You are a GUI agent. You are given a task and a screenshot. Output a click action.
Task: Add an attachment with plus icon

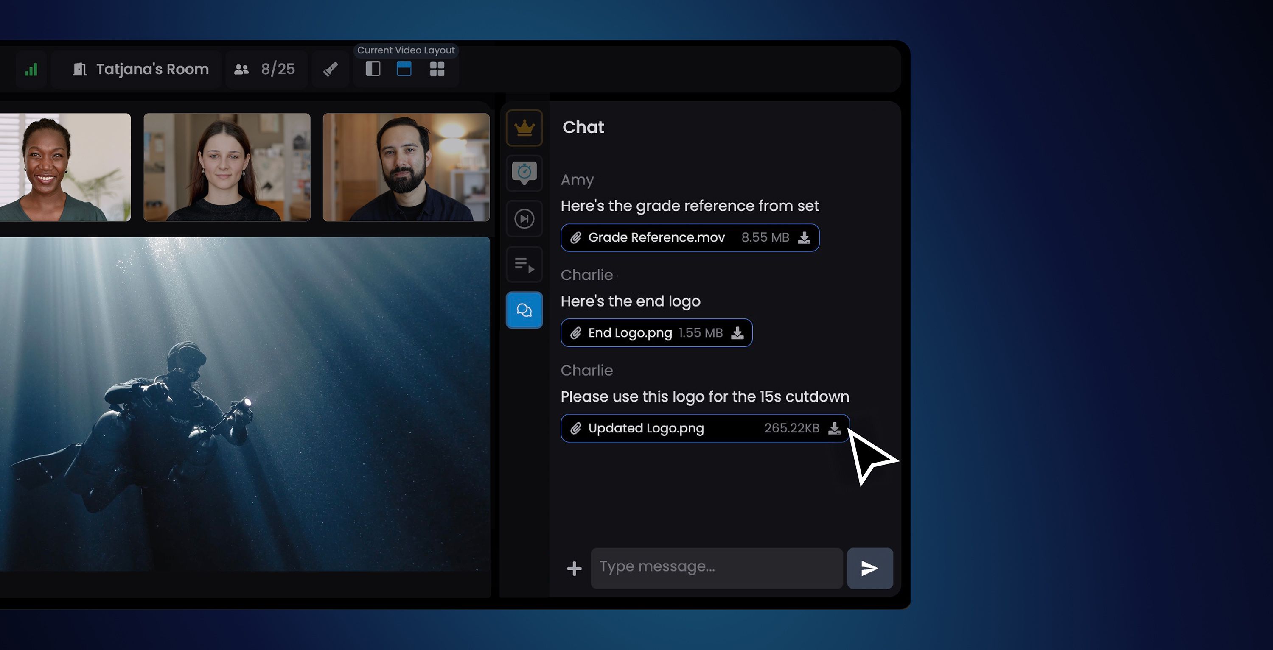(x=574, y=569)
